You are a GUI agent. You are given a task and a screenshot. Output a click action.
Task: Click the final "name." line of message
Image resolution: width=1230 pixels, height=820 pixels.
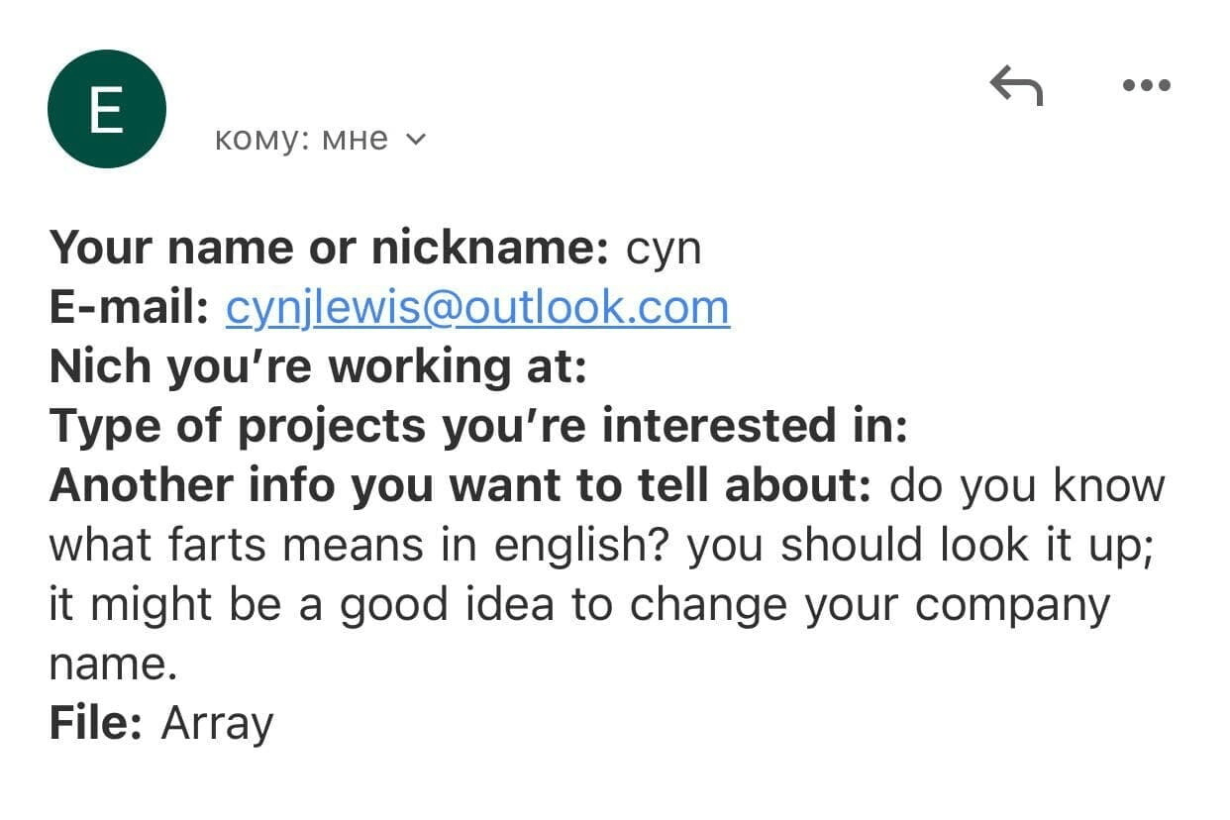[113, 665]
